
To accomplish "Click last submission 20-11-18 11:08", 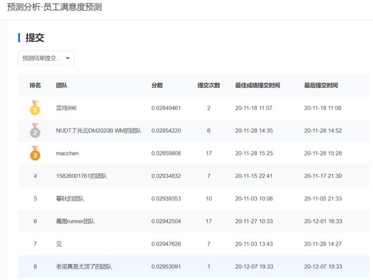I will [x=323, y=108].
